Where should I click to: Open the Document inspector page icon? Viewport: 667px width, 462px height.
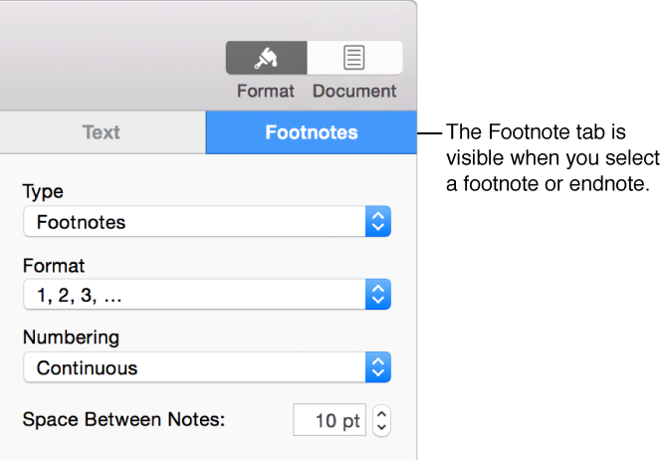point(354,58)
